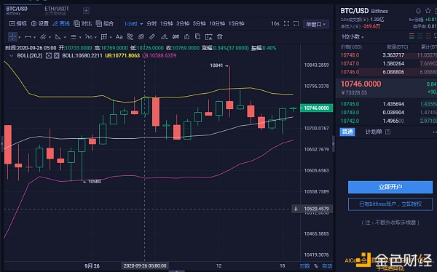Open BOLL indicator settings gear
This screenshot has height=272, width=437.
49,56
